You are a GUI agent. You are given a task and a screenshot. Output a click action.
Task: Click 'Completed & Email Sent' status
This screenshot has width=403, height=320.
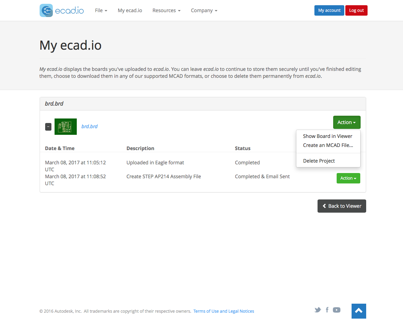[262, 177]
